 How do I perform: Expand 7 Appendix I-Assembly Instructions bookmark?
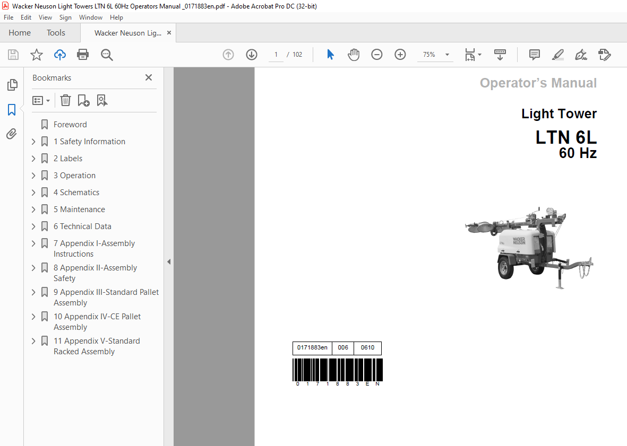click(33, 243)
